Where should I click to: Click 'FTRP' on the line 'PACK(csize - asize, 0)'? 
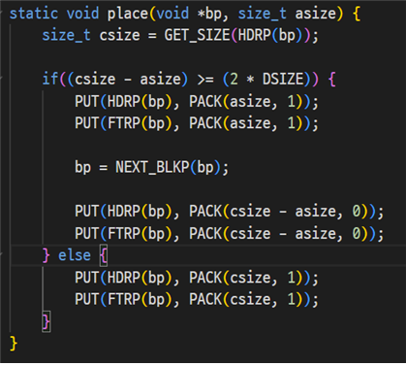(x=124, y=233)
